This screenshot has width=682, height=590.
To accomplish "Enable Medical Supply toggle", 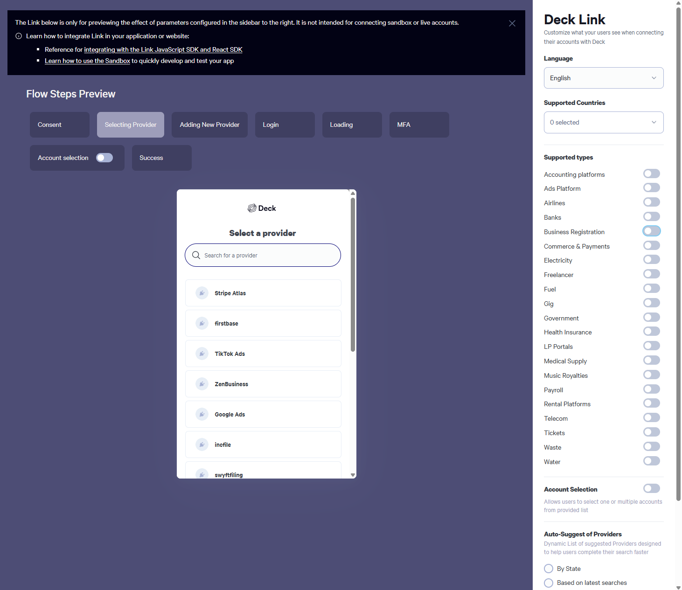I will click(x=652, y=360).
